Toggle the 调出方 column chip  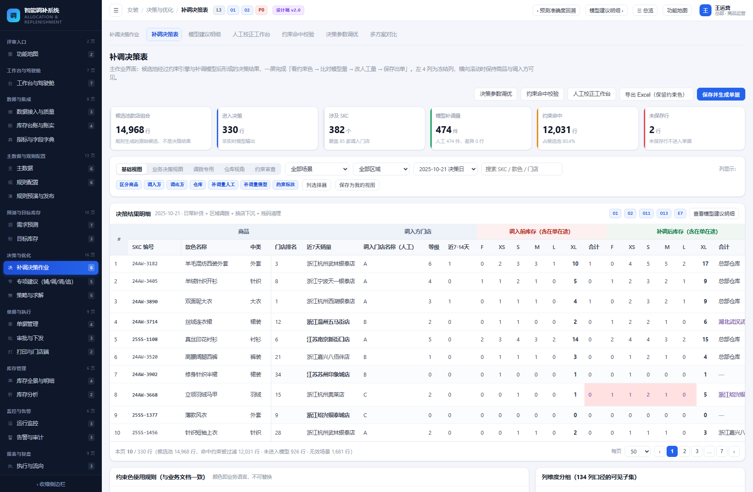click(x=177, y=184)
